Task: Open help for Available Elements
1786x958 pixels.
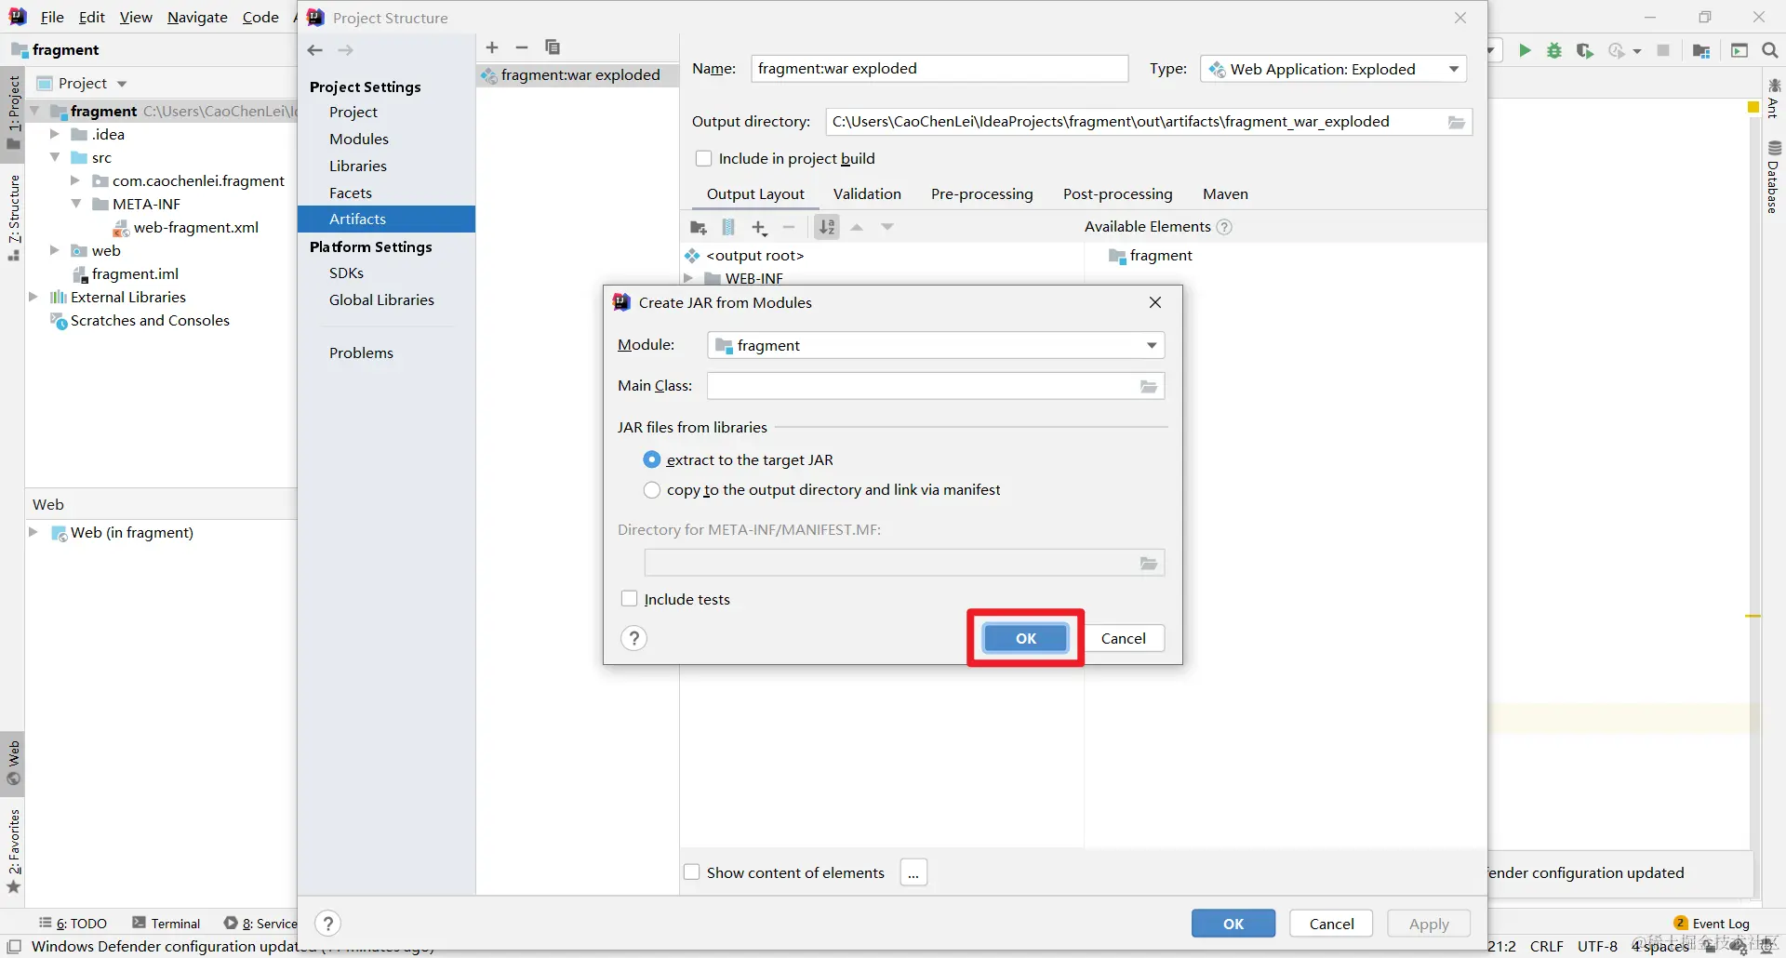Action: click(1224, 227)
